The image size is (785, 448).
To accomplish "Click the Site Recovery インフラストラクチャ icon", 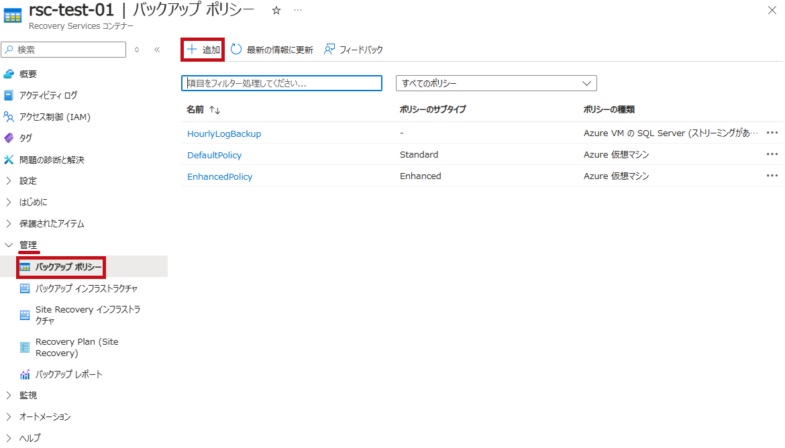I will tap(25, 315).
